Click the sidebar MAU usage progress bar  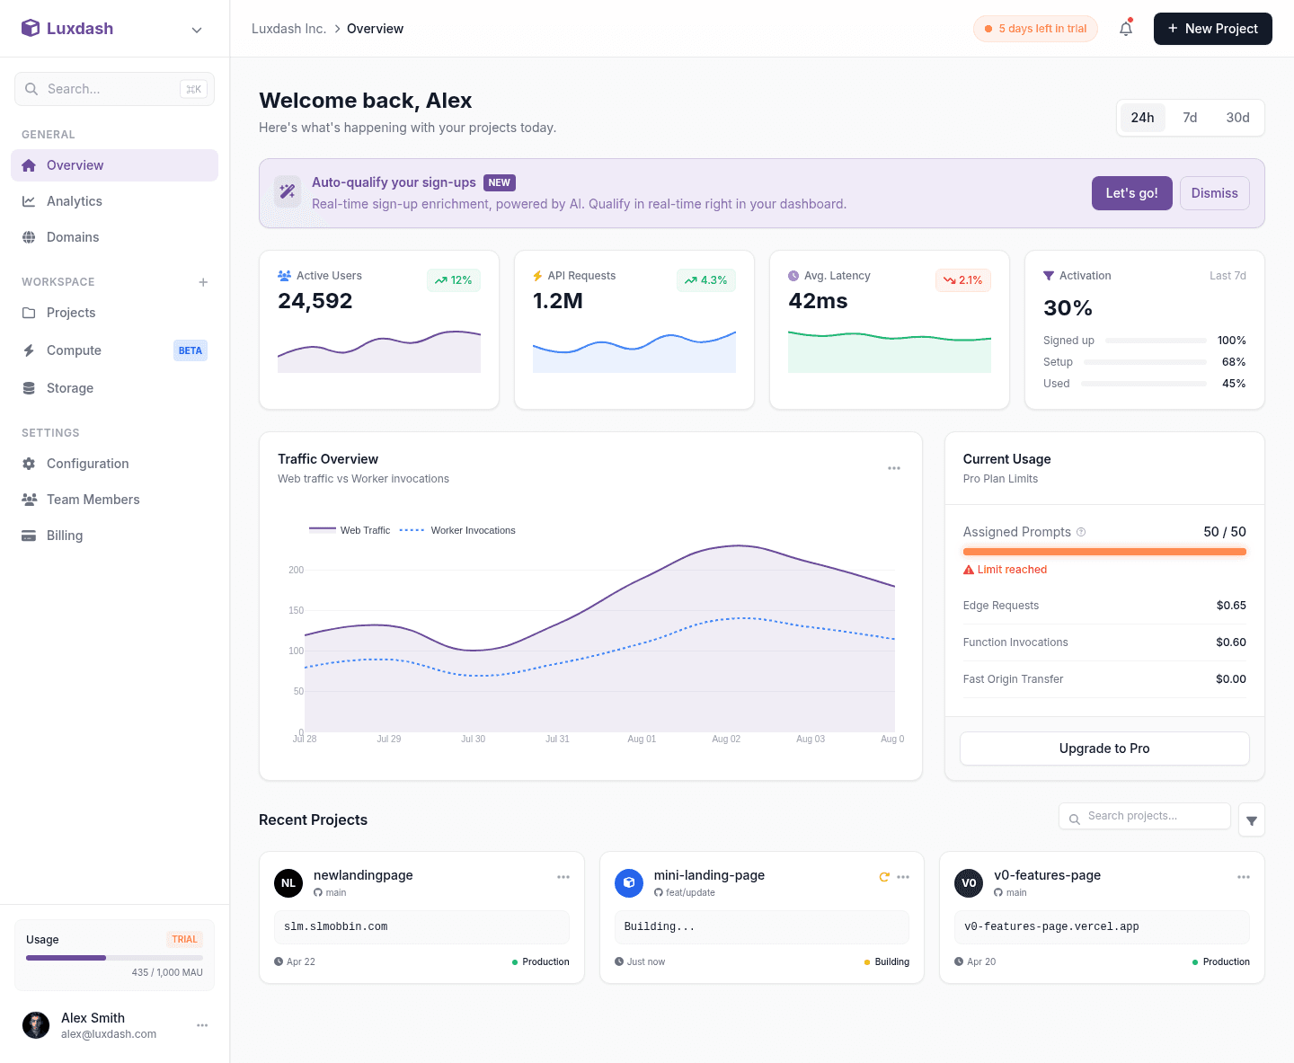(114, 958)
